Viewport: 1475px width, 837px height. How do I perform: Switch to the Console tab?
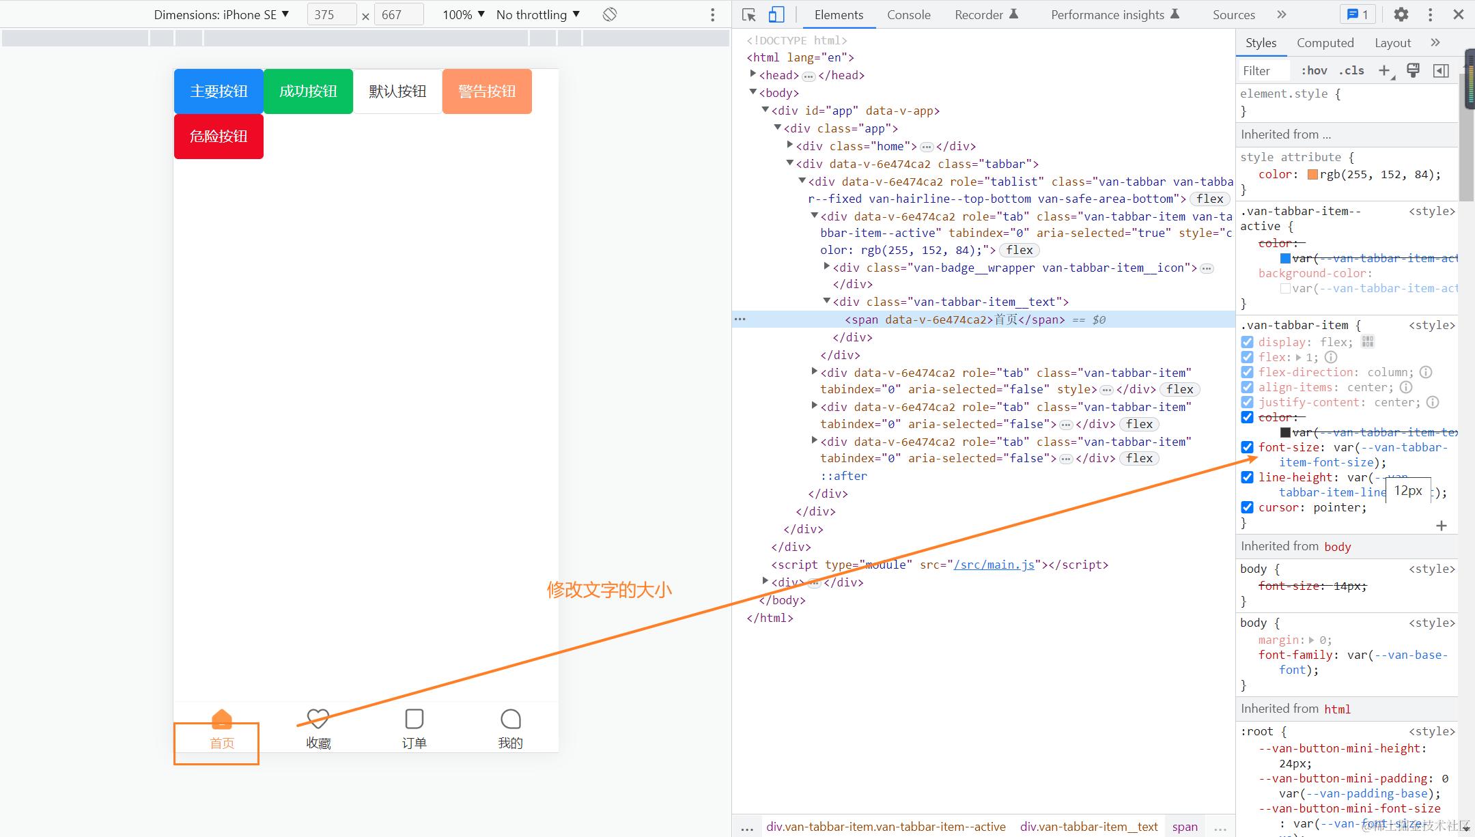tap(908, 14)
